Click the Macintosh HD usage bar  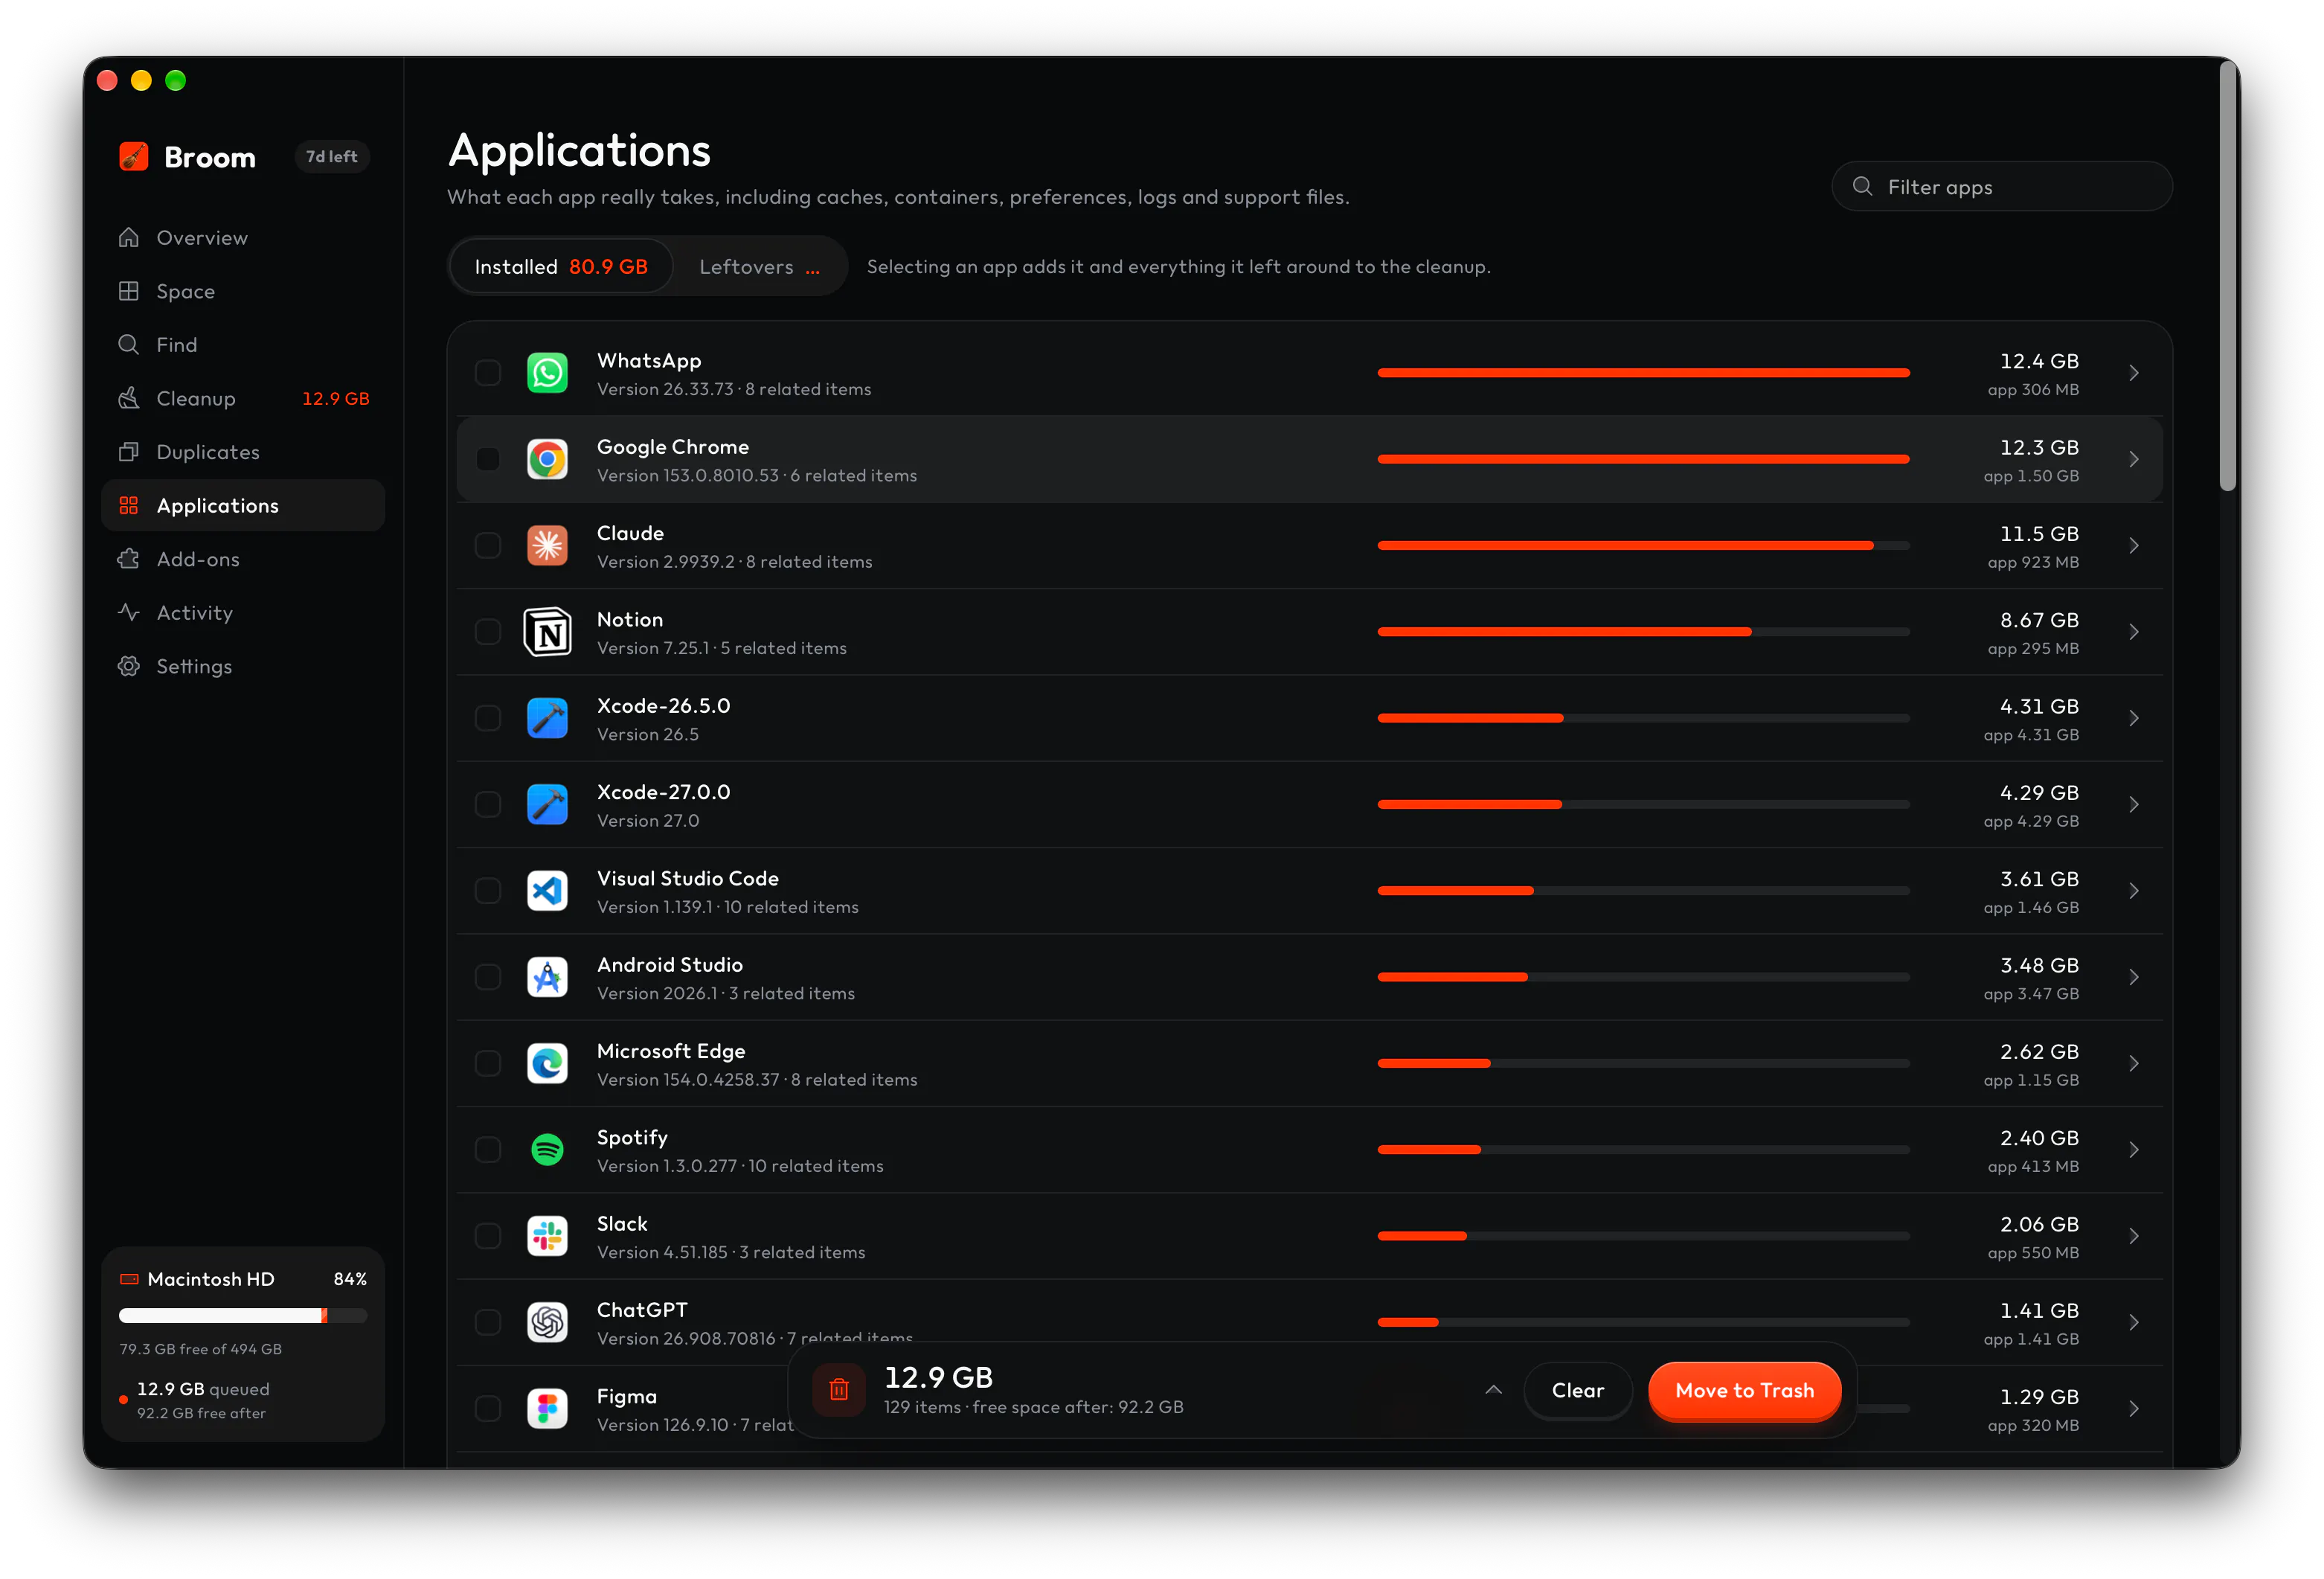[243, 1316]
